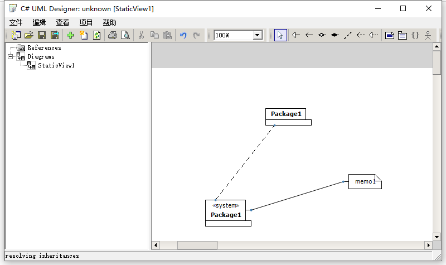446x265 pixels.
Task: Click the vertical scrollbar down arrow
Action: tap(437, 237)
